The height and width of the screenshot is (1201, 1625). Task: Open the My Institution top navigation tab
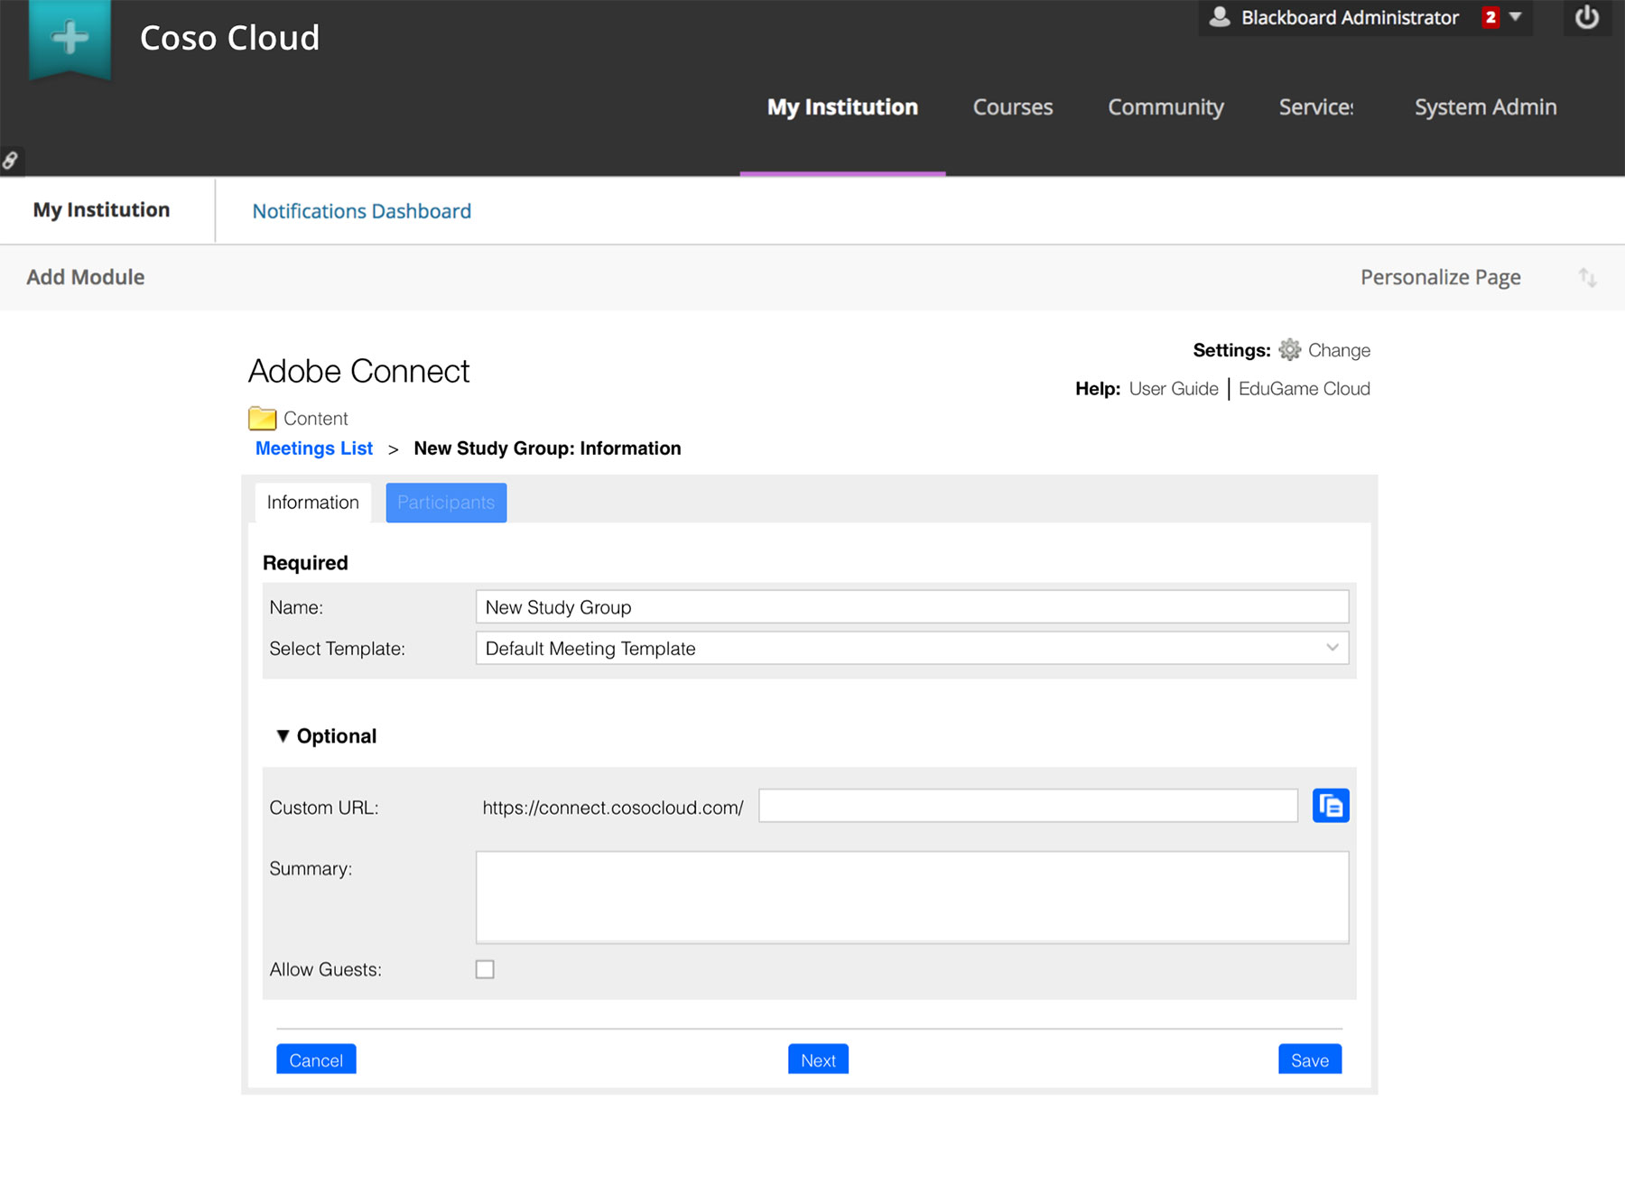click(x=842, y=107)
